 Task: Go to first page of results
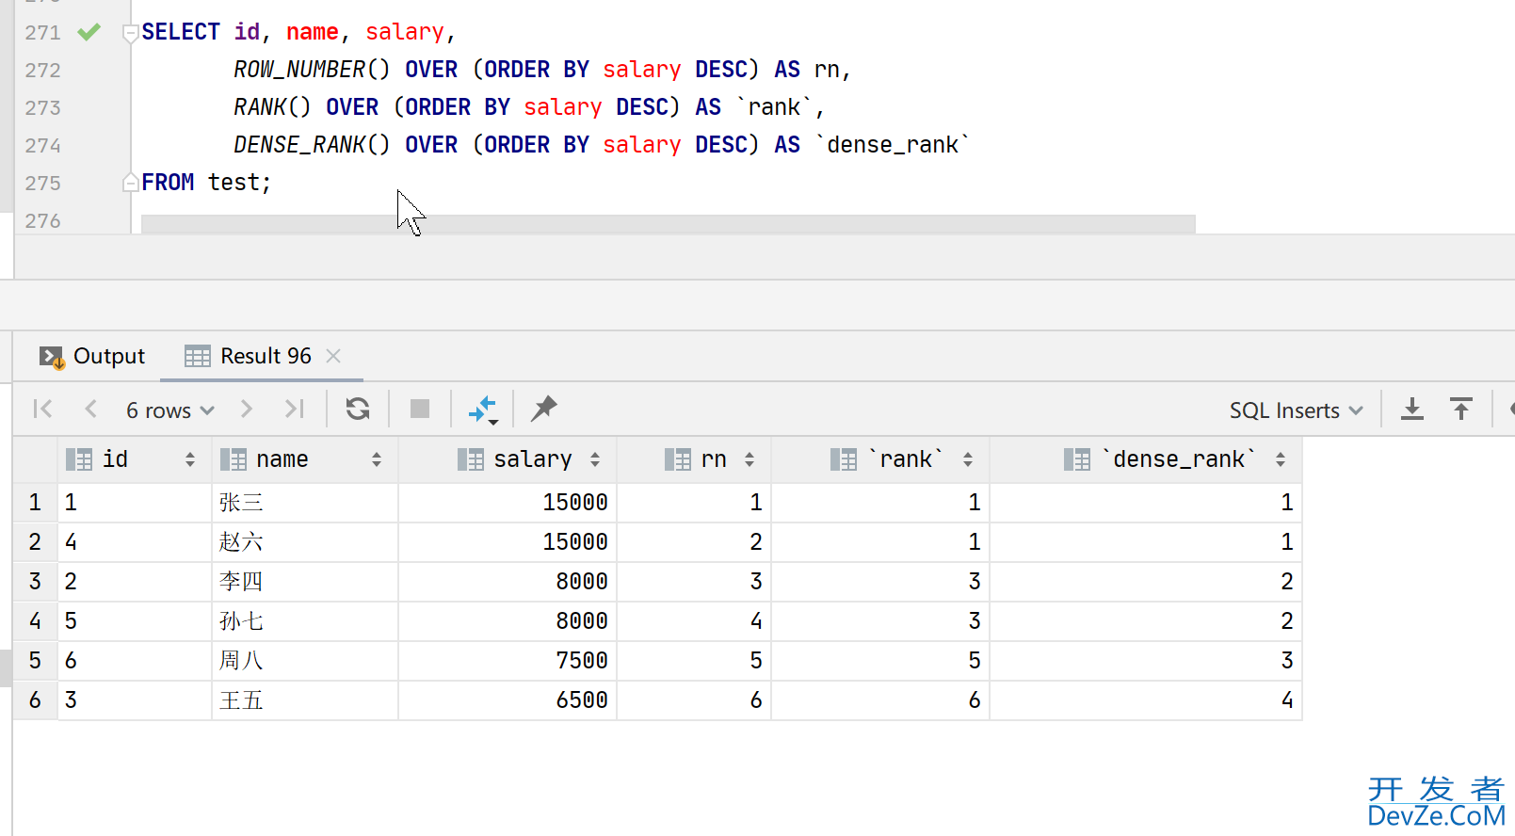(x=42, y=409)
